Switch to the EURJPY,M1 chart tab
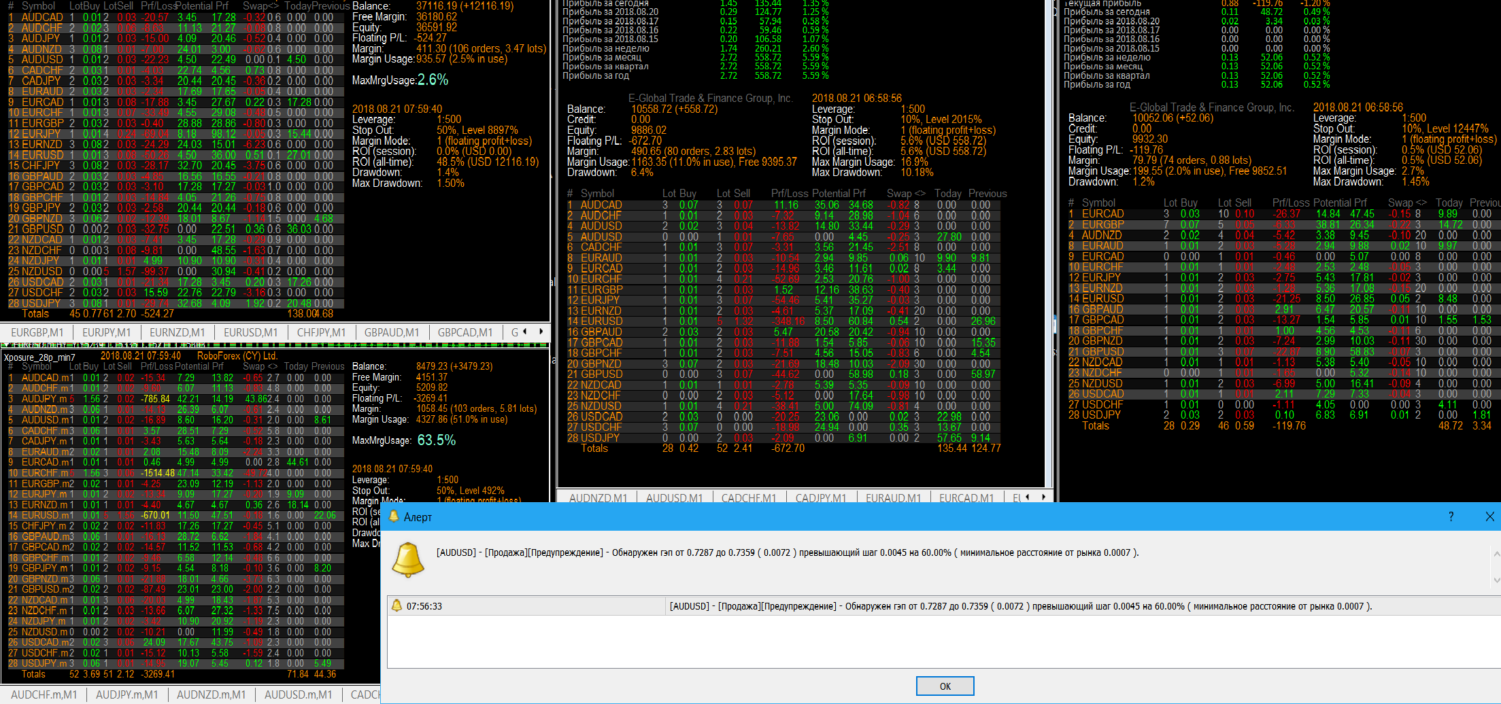 (x=106, y=332)
